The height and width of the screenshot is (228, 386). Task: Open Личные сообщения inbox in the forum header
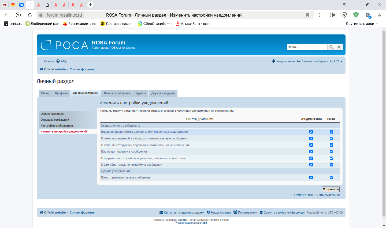click(x=313, y=61)
